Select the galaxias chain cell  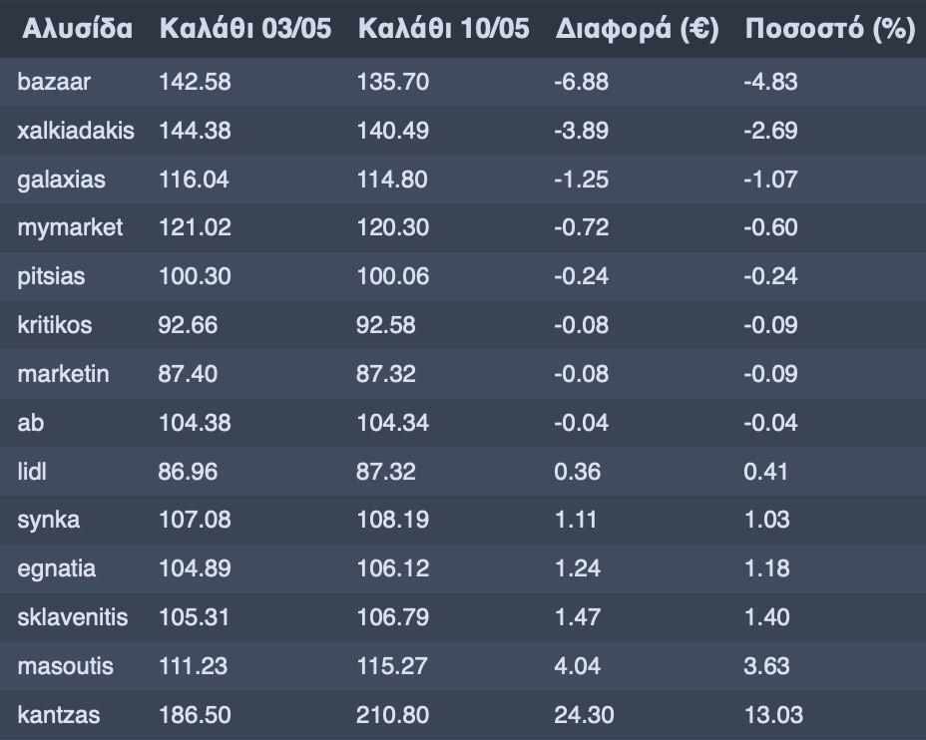61,180
